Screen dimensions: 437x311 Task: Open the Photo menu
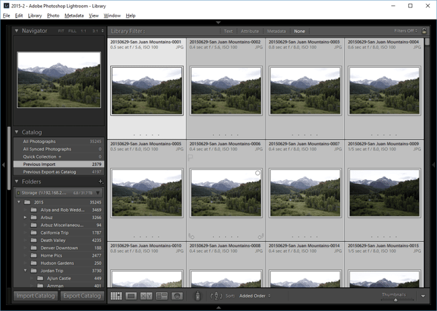pyautogui.click(x=53, y=15)
